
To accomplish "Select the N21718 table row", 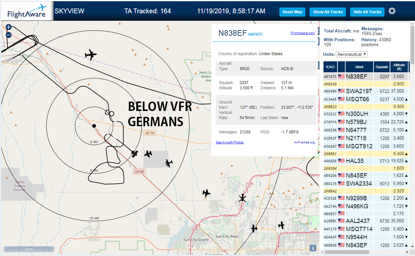I will pos(366,138).
